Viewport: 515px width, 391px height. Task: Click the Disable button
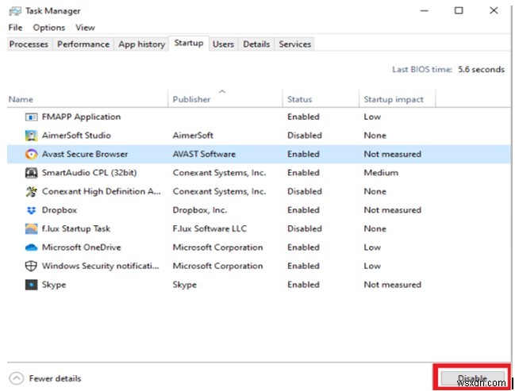(473, 378)
